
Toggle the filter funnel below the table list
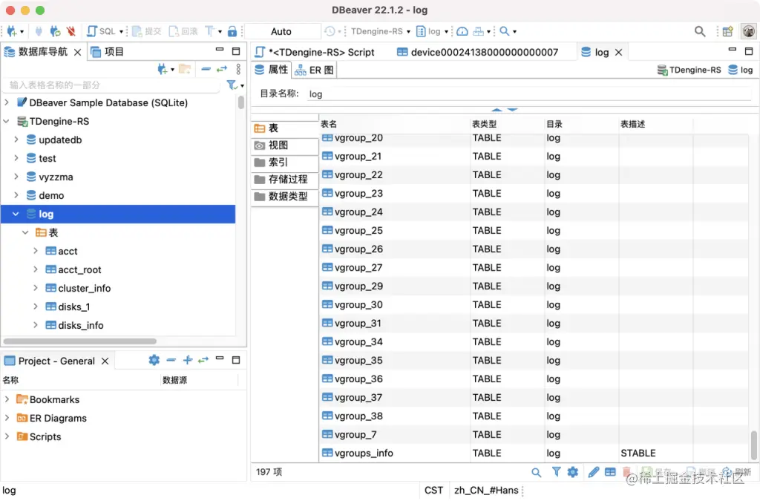[557, 471]
